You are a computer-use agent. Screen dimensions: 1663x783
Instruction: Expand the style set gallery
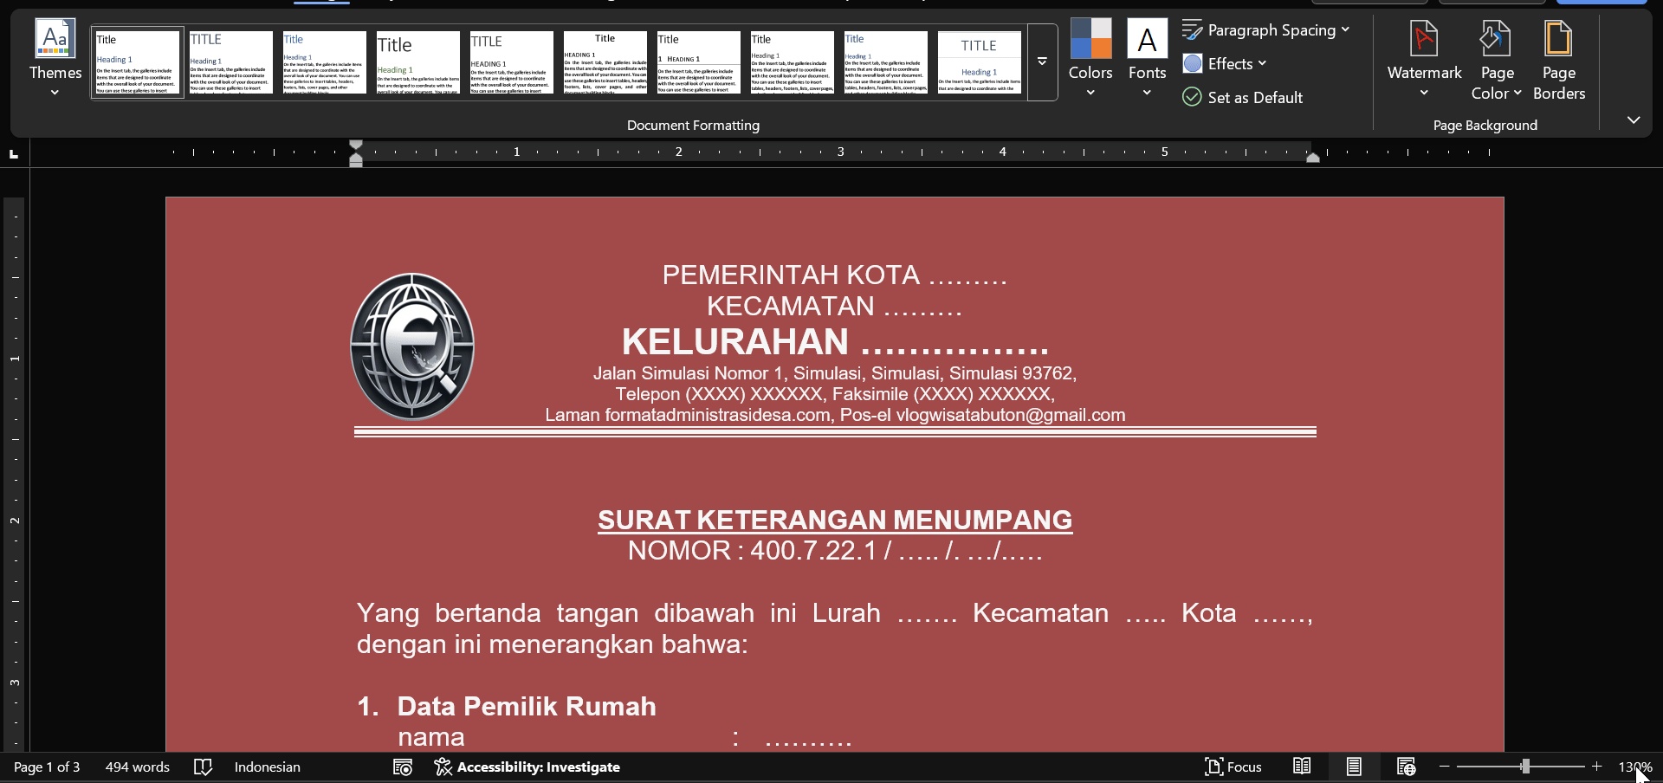coord(1043,62)
